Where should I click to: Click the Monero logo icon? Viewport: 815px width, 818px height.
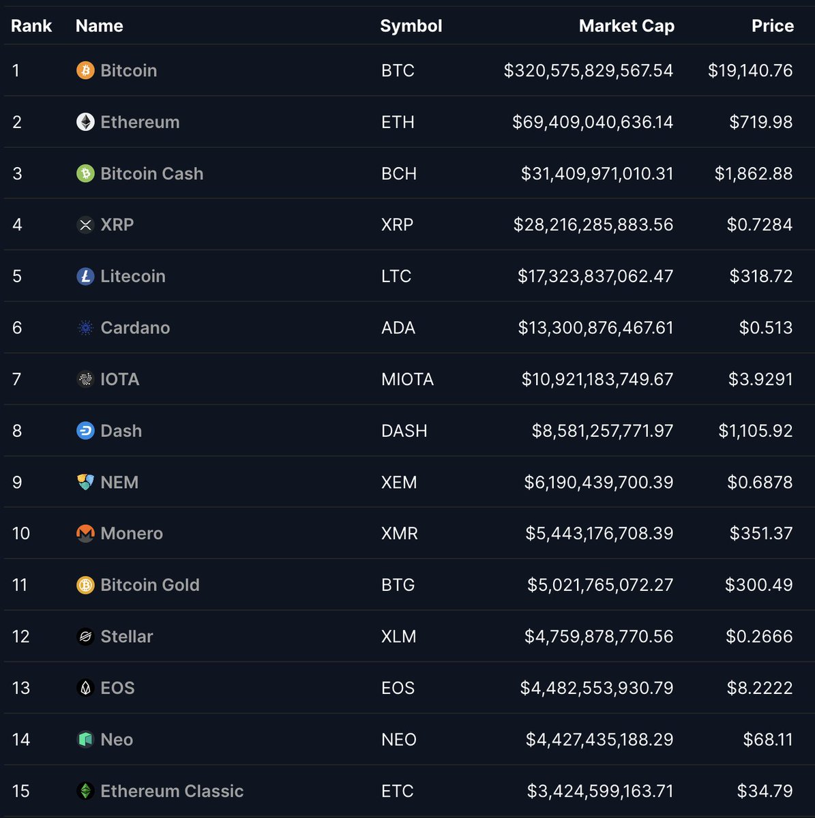point(85,533)
